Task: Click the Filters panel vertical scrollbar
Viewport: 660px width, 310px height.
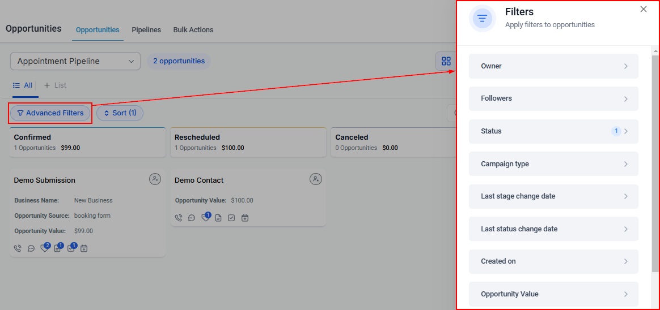Action: 655,170
